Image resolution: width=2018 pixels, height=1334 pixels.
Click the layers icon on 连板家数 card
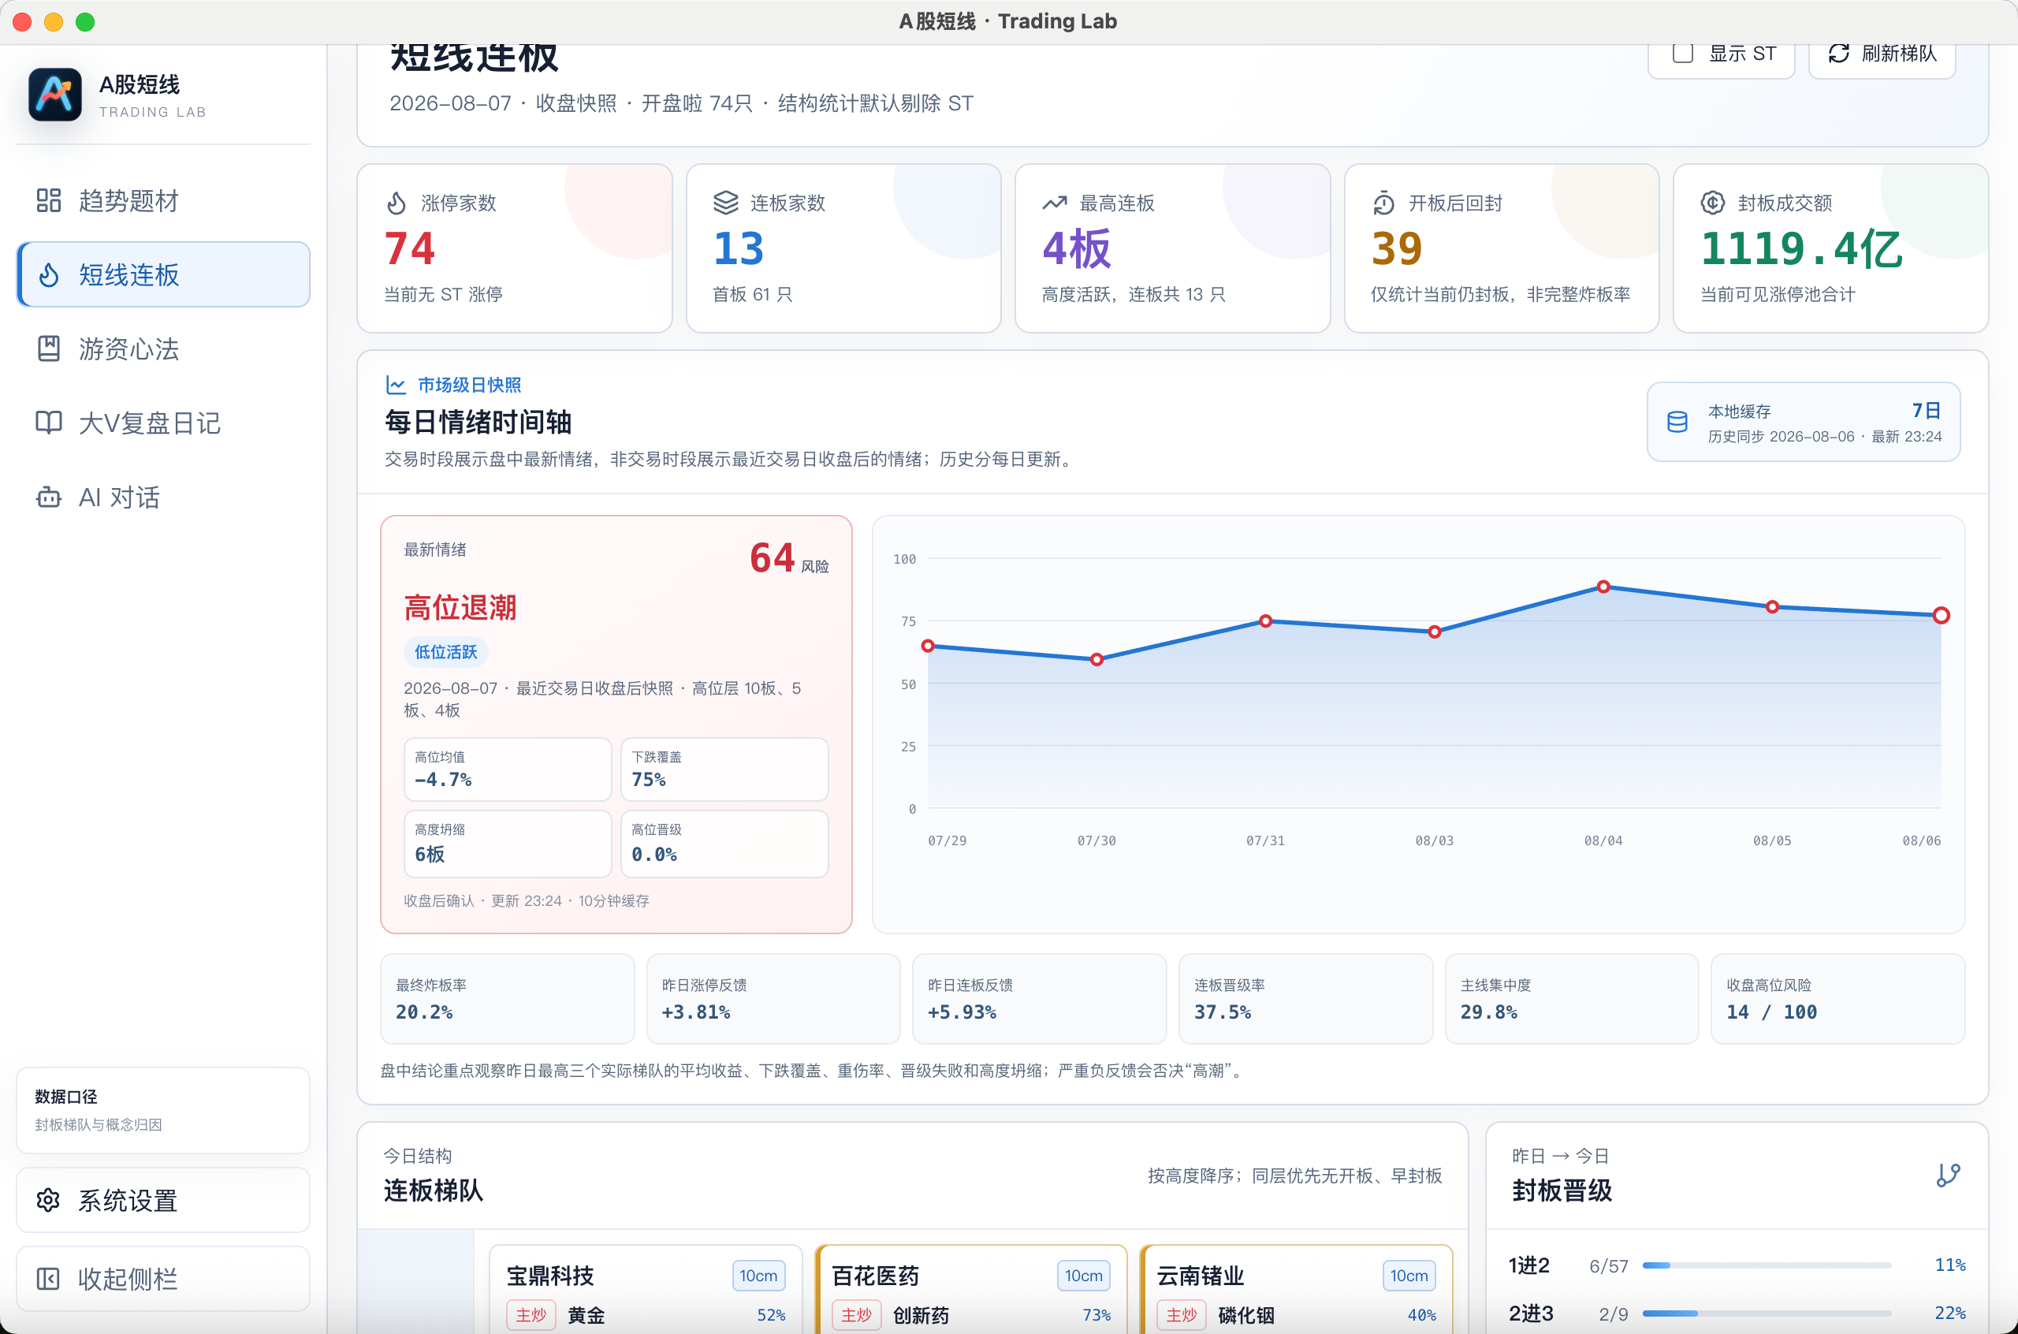pyautogui.click(x=725, y=203)
